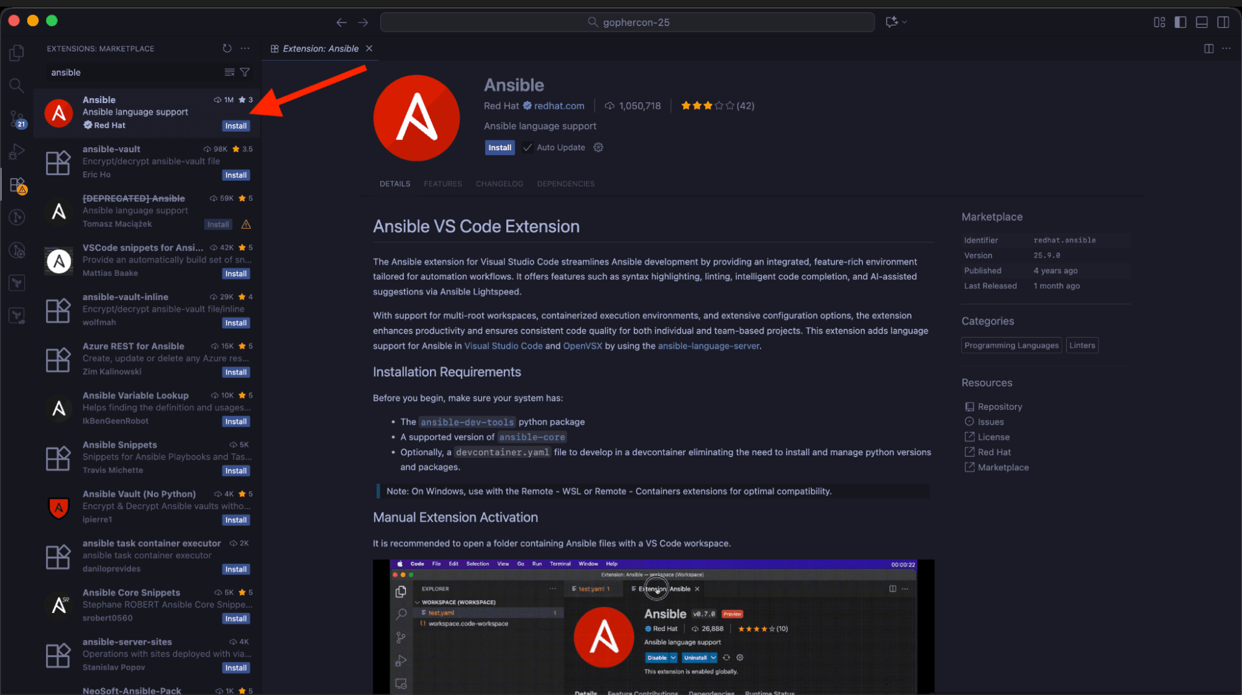Click the gophercon-25 command center search

[627, 22]
